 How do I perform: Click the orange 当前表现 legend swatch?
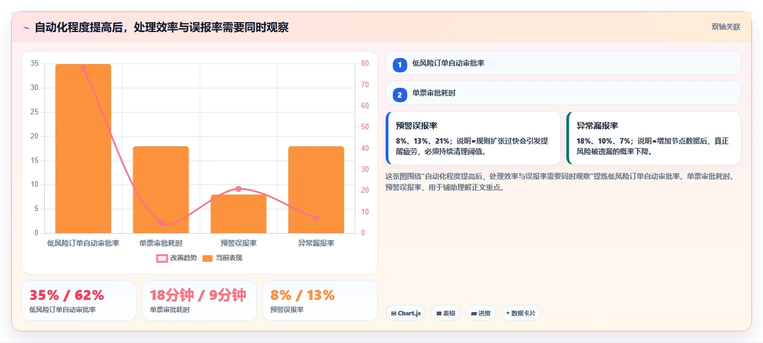[208, 258]
